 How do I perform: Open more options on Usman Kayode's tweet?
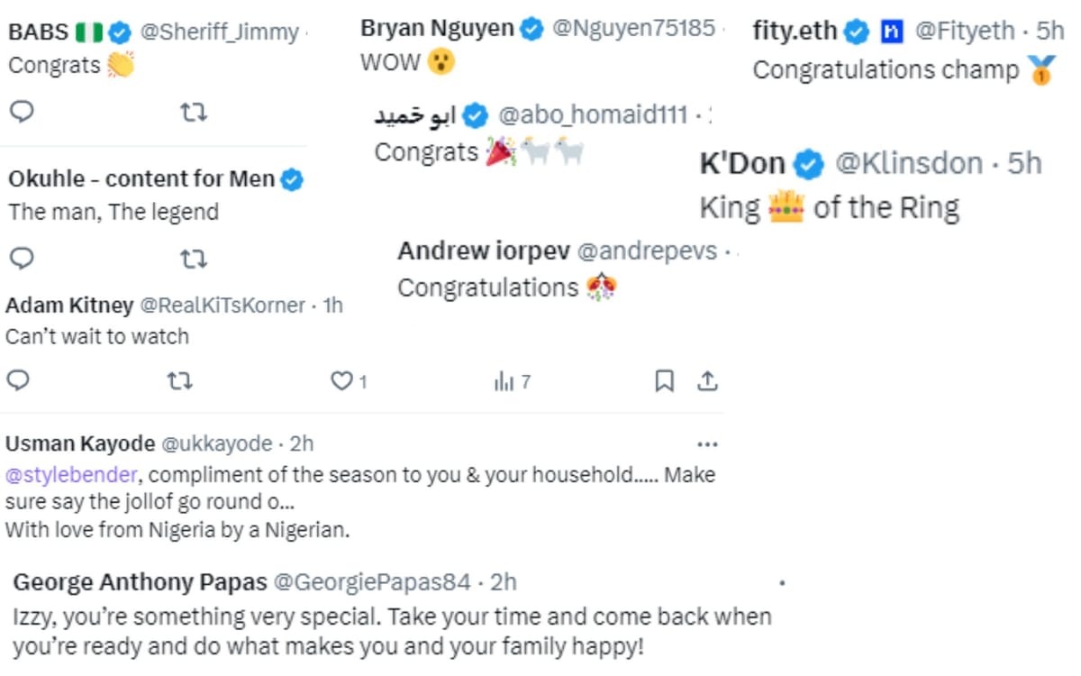click(x=708, y=443)
